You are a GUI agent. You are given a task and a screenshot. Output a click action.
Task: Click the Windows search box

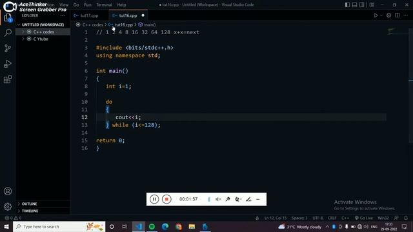(59, 226)
